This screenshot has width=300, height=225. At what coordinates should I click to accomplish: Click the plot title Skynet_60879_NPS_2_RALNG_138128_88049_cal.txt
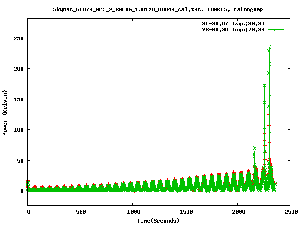click(127, 9)
